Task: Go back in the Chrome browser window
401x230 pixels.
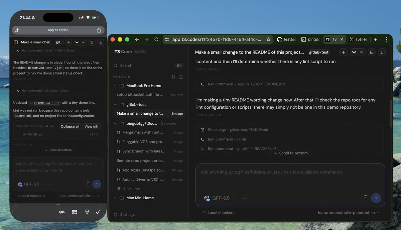Action: click(x=137, y=39)
